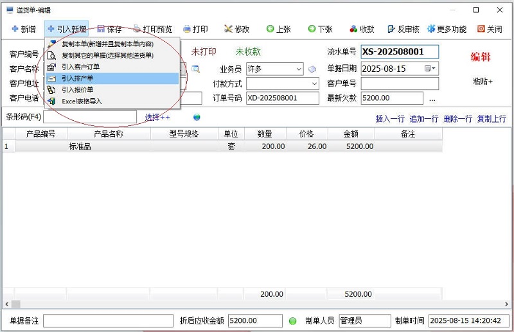
Task: Expand the 业务员 dropdown
Action: coord(299,69)
